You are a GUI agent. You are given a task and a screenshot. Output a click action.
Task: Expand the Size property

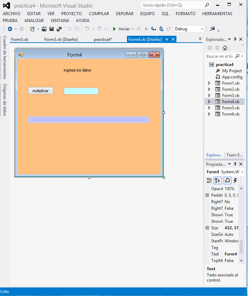coord(207,228)
